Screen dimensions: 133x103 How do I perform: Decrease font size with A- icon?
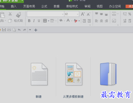tap(88, 14)
